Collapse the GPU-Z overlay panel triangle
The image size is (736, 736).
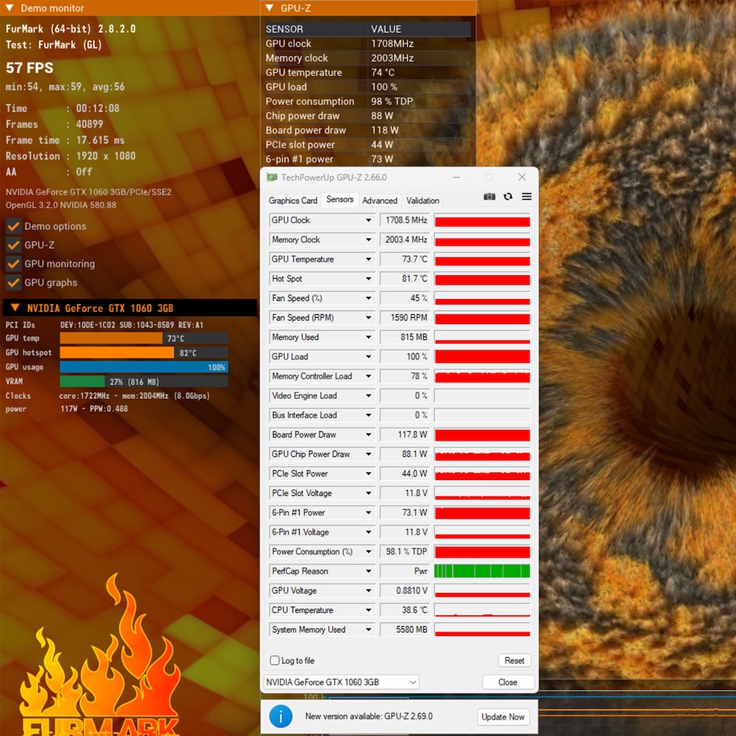pyautogui.click(x=270, y=8)
